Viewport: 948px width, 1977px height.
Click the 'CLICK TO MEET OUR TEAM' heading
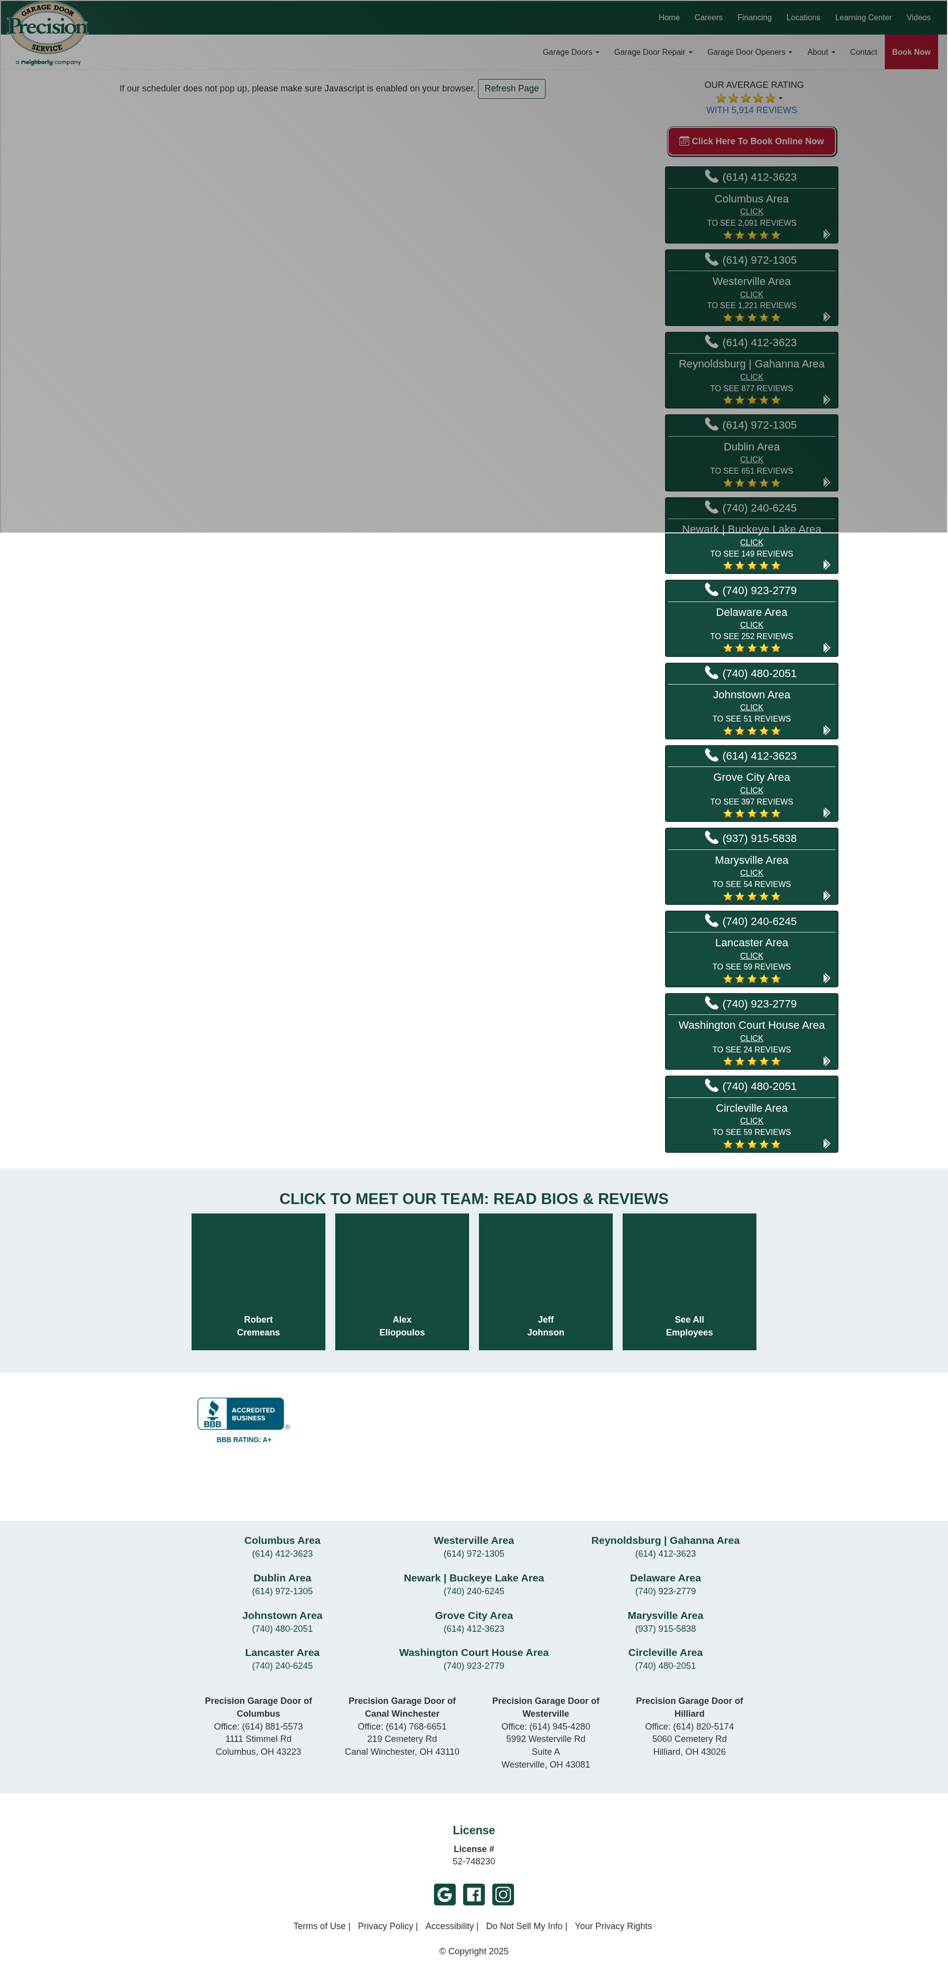coord(474,1199)
